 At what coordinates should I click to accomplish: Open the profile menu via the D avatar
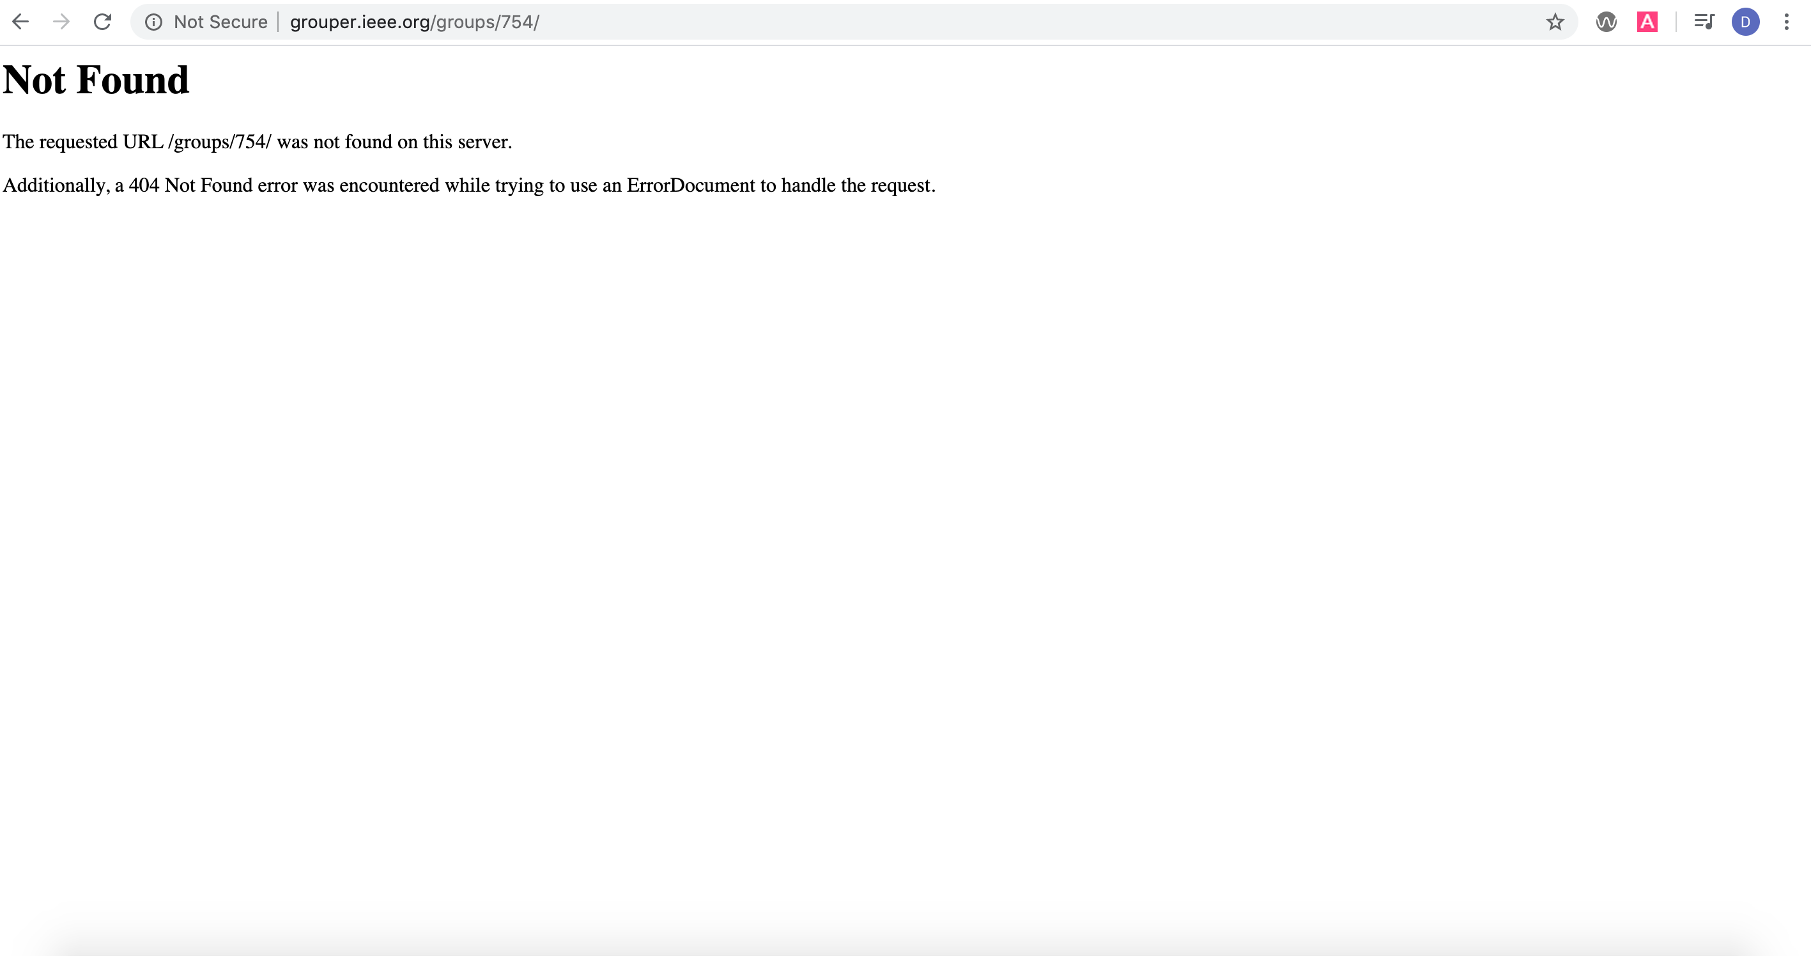coord(1746,22)
